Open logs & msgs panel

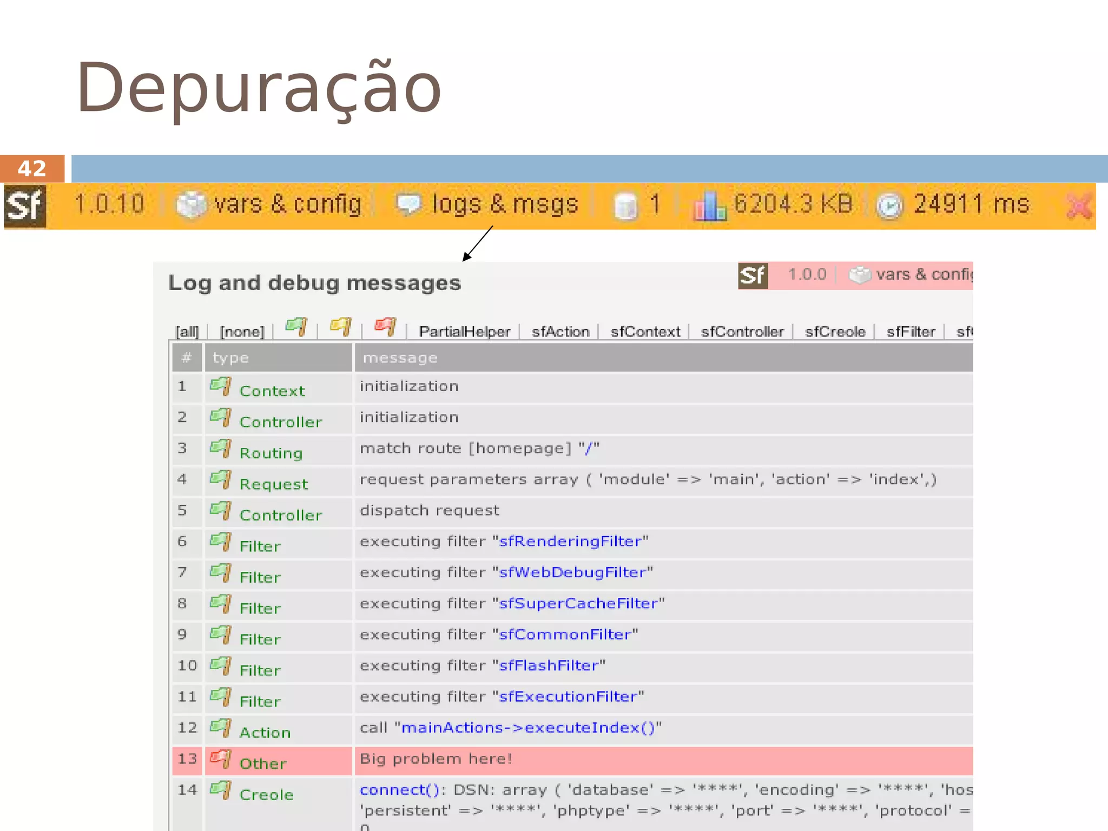tap(487, 205)
